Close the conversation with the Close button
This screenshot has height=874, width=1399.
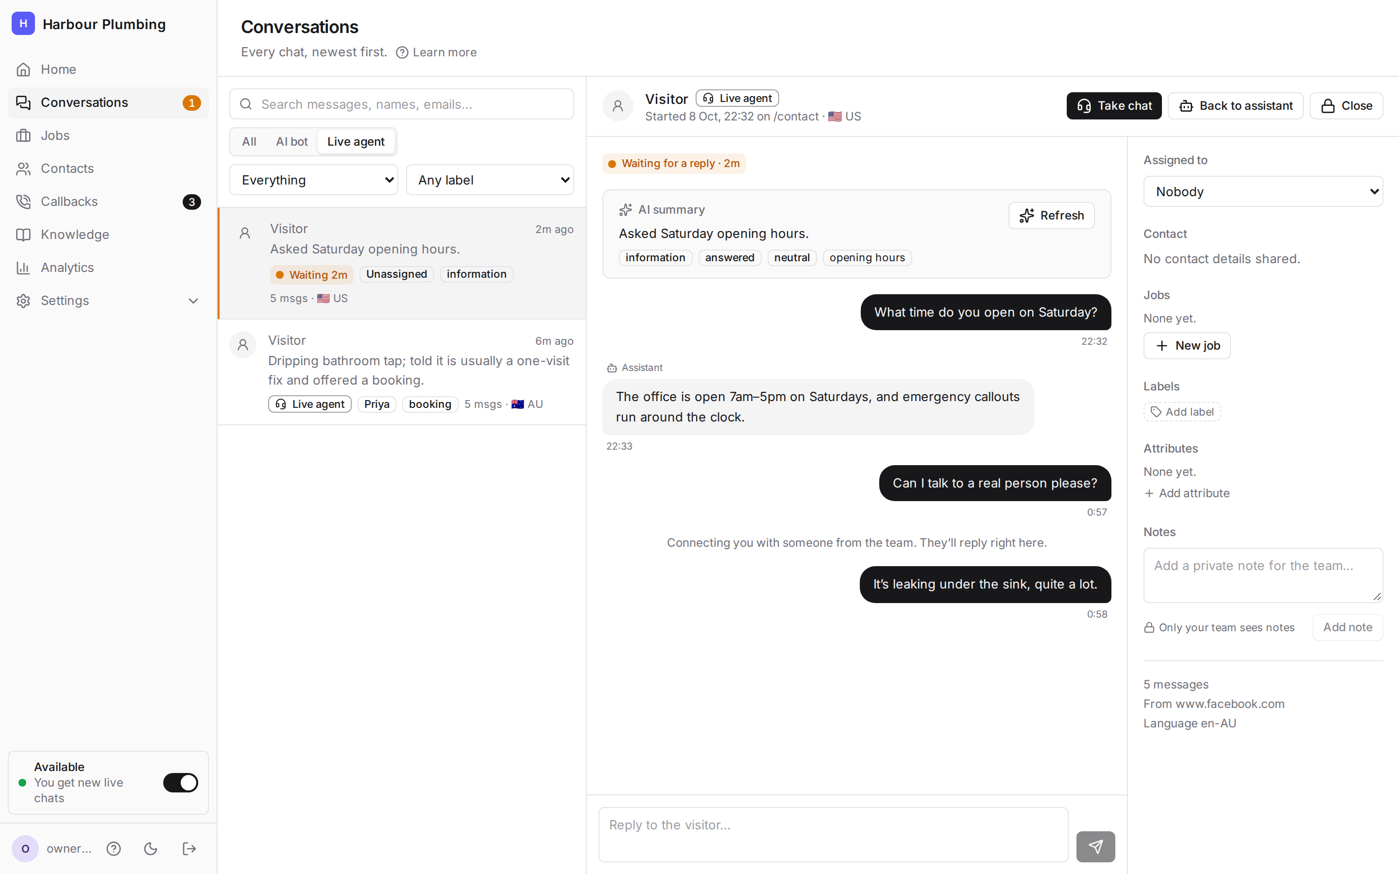[1347, 106]
